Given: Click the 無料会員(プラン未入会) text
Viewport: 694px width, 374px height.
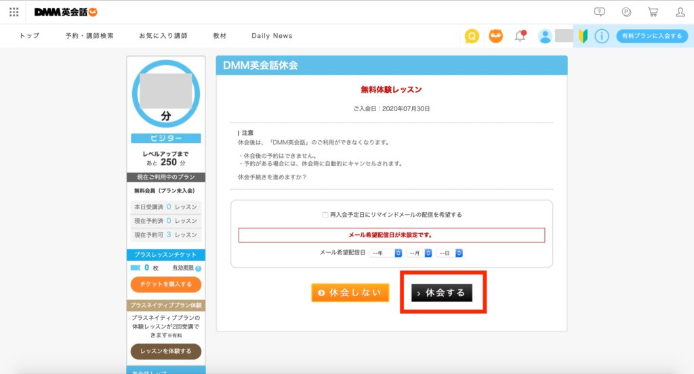Looking at the screenshot, I should click(x=165, y=191).
